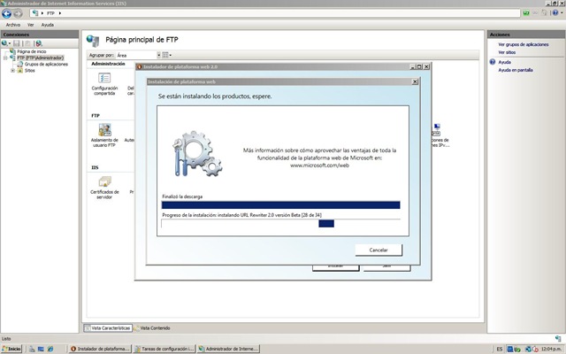
Task: Click the help icon in address toolbar
Action: coord(555,13)
